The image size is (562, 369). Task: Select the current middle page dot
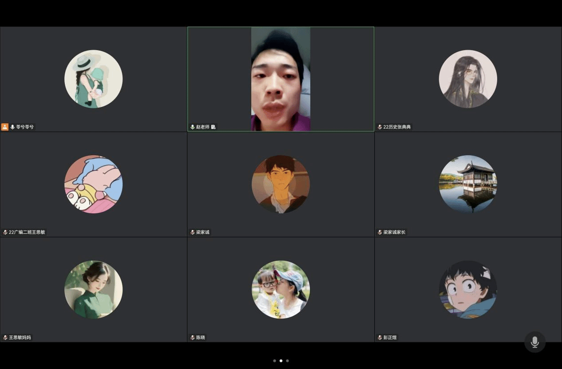[x=281, y=361]
